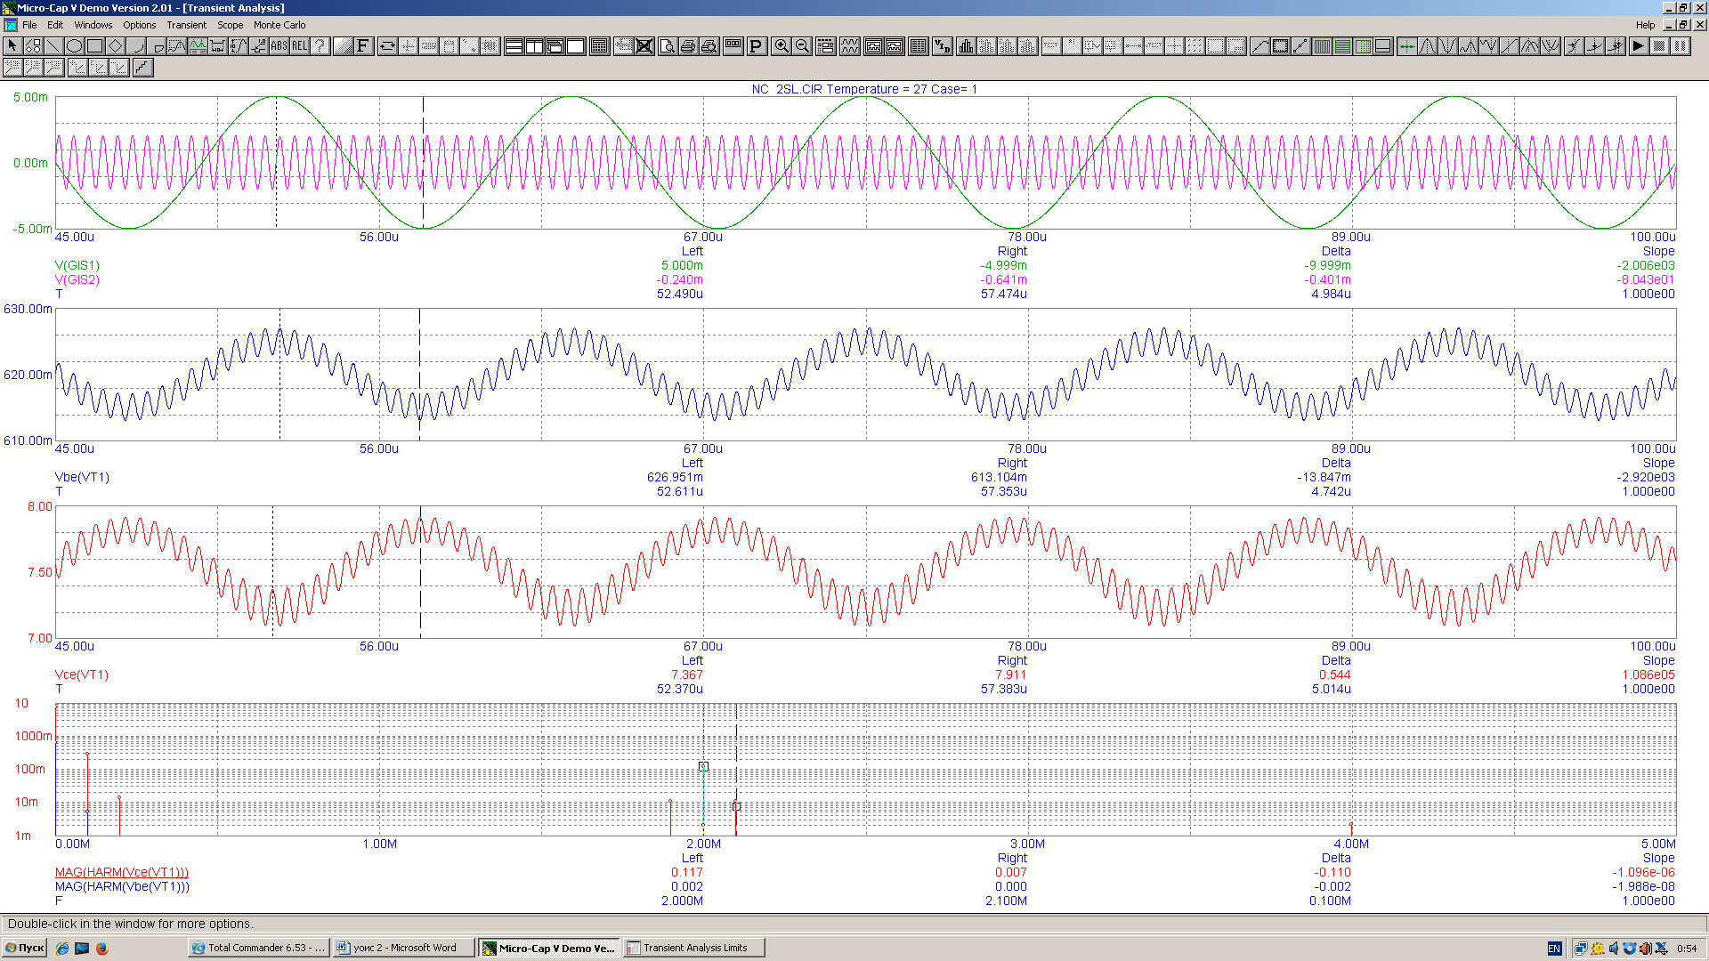Viewport: 1709px width, 961px height.
Task: Click the tile vertically windows icon
Action: [534, 46]
